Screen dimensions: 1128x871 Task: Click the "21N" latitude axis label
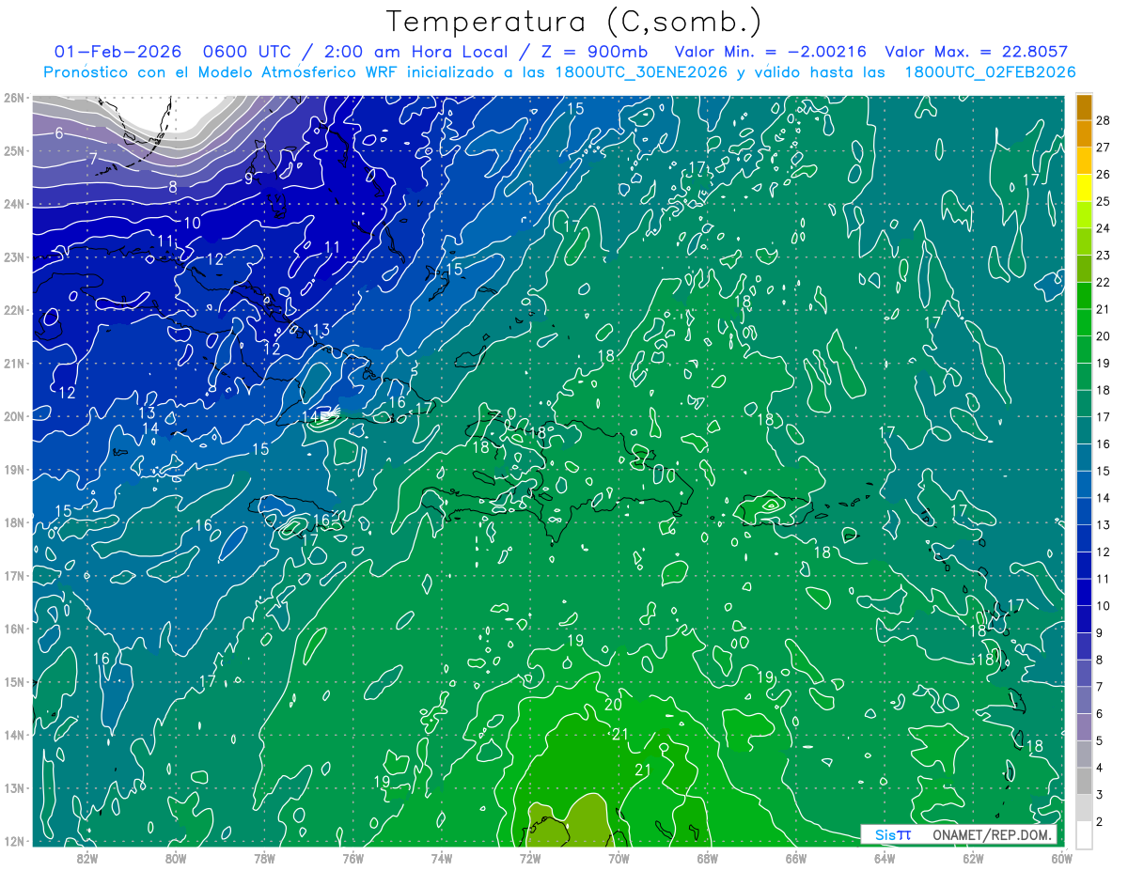(13, 363)
